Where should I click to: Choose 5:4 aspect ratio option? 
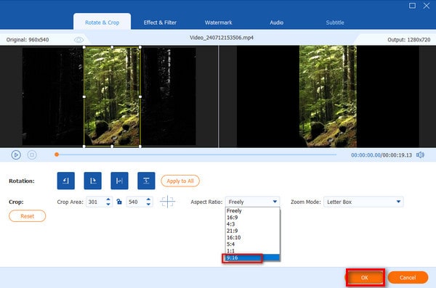click(252, 244)
